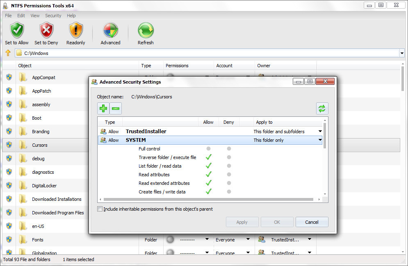Screen dimensions: 408x266
Task: Select the DigitalLocker folder row
Action: 44,186
